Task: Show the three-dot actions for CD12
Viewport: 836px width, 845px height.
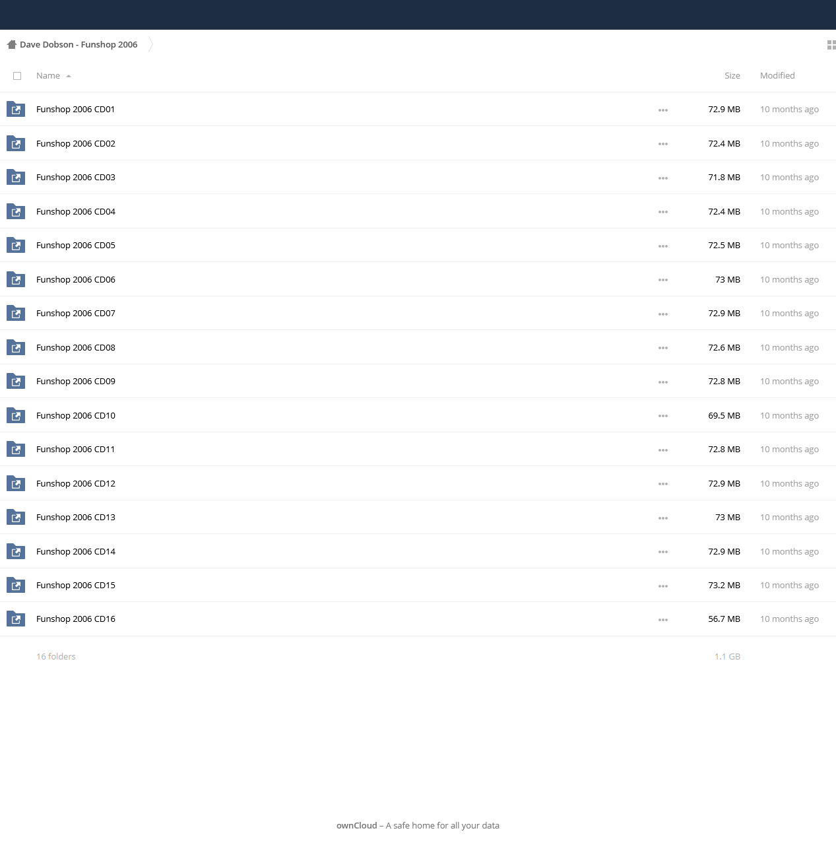Action: 663,484
